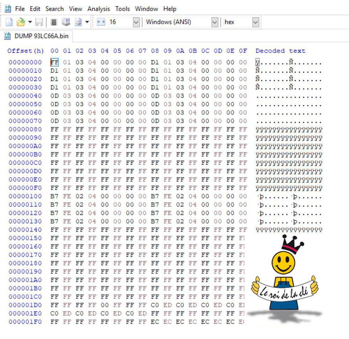349x339 pixels.
Task: Click the Open disk icon
Action: point(66,22)
